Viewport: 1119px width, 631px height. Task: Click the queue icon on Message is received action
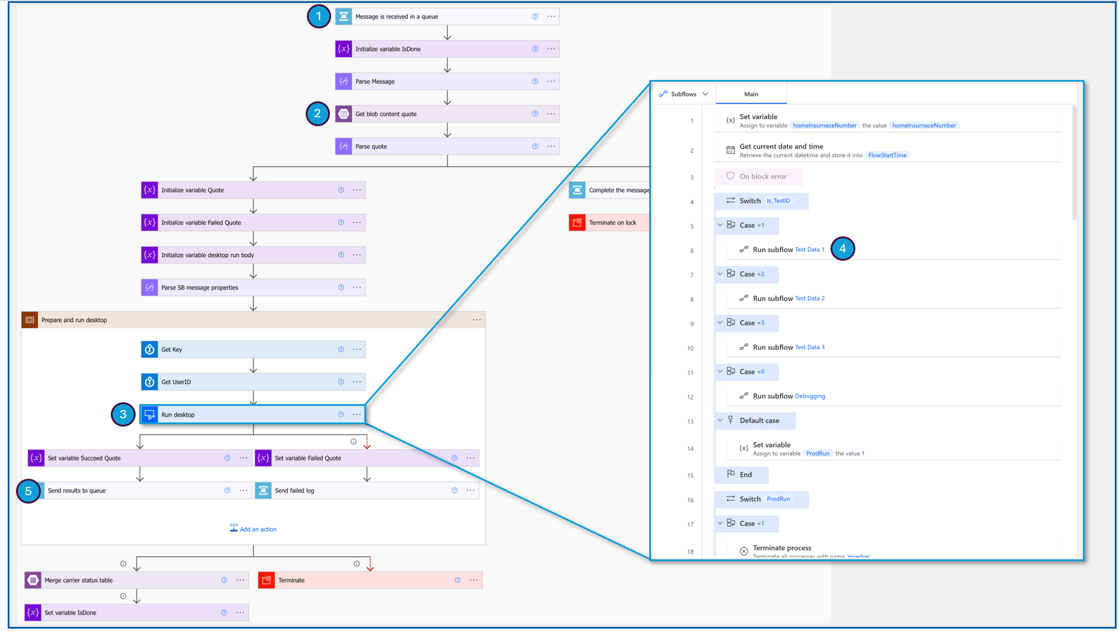tap(344, 16)
